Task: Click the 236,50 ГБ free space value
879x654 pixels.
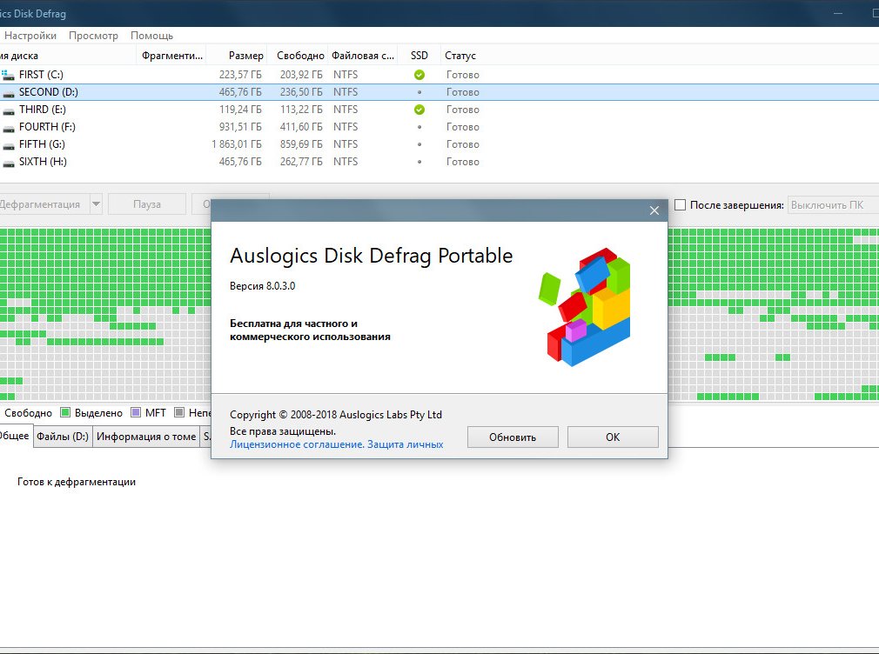Action: point(301,92)
